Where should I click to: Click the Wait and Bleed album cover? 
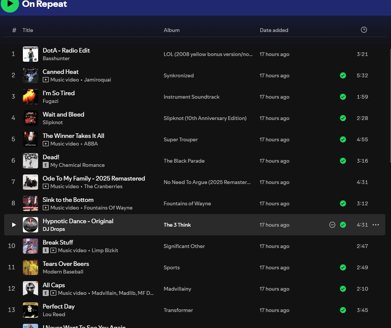(30, 118)
